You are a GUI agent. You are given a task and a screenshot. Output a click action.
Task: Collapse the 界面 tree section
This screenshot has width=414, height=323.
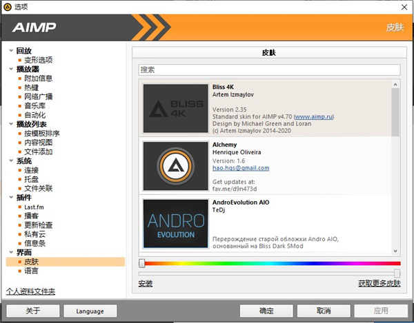pos(11,252)
